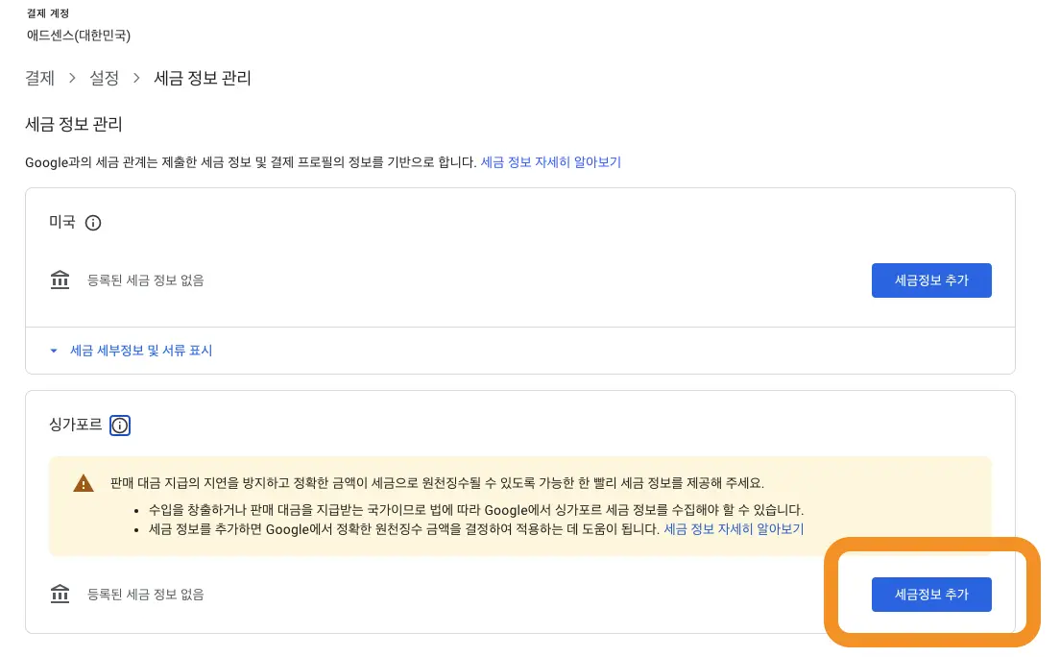Navigate to 설정 in the breadcrumb
The width and height of the screenshot is (1060, 657).
pos(105,78)
